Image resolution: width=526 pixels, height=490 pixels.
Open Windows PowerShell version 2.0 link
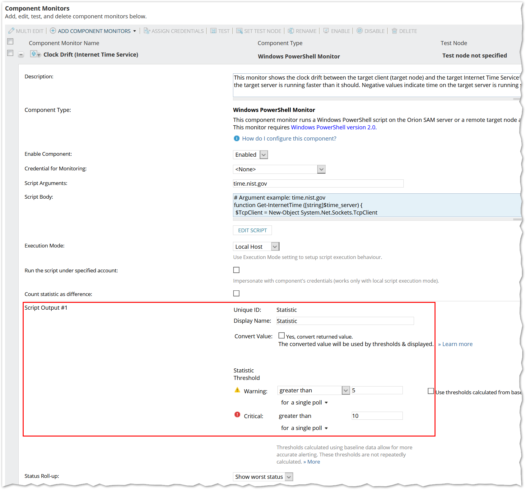334,127
